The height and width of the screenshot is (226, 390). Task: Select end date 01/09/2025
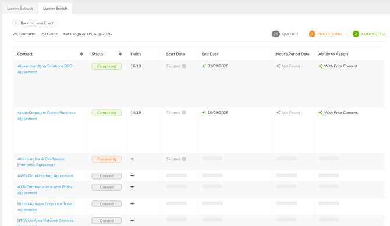tap(218, 66)
